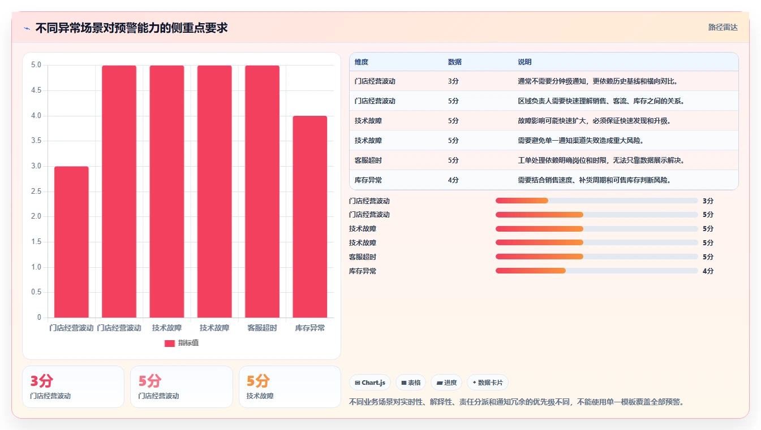Click the table cell 故障影响可能快速扩大
Viewport: 761px width, 430px height.
click(x=594, y=121)
